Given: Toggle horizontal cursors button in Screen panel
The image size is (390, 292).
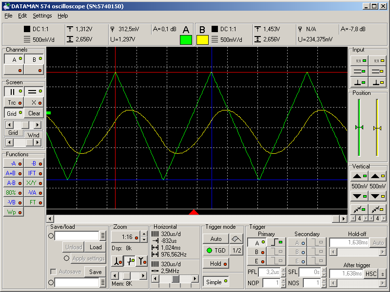Looking at the screenshot, I should [34, 91].
